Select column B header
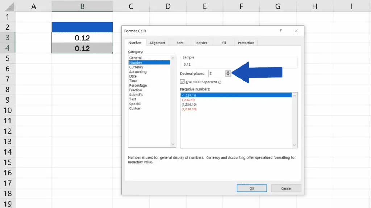Viewport: 371px width, 208px height. pyautogui.click(x=82, y=6)
